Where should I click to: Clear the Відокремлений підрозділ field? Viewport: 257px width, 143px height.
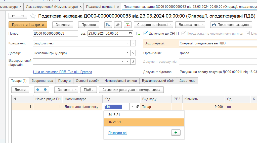[127, 62]
